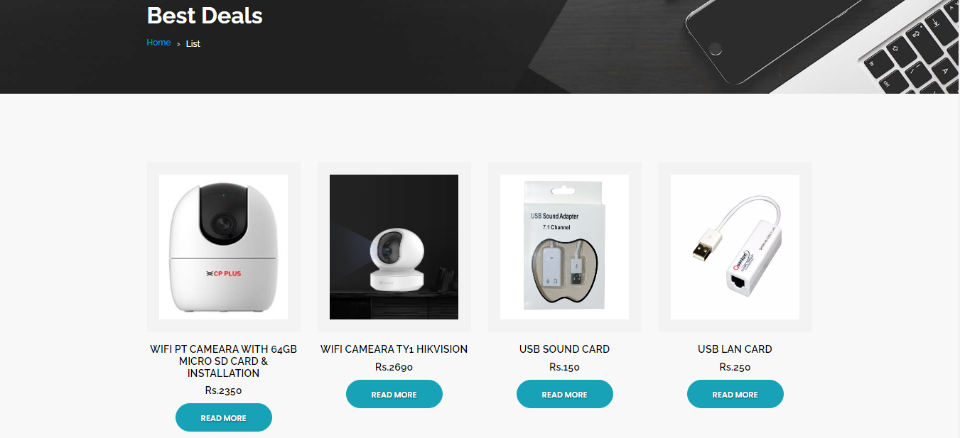
Task: Click the Best Deals page heading
Action: point(205,15)
